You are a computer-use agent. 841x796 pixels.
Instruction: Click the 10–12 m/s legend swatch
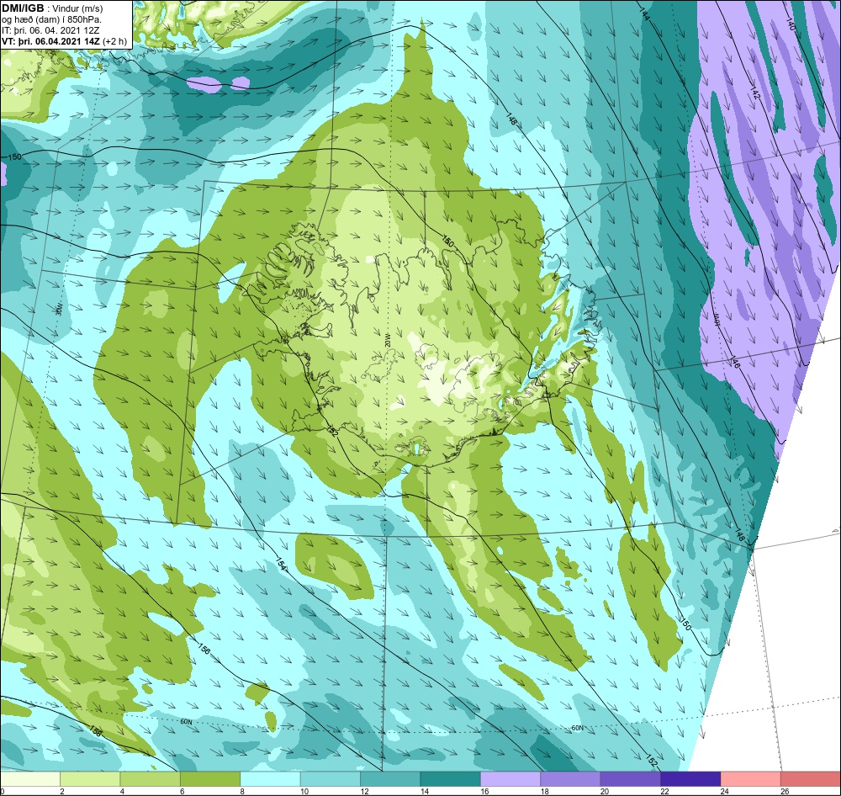[331, 779]
